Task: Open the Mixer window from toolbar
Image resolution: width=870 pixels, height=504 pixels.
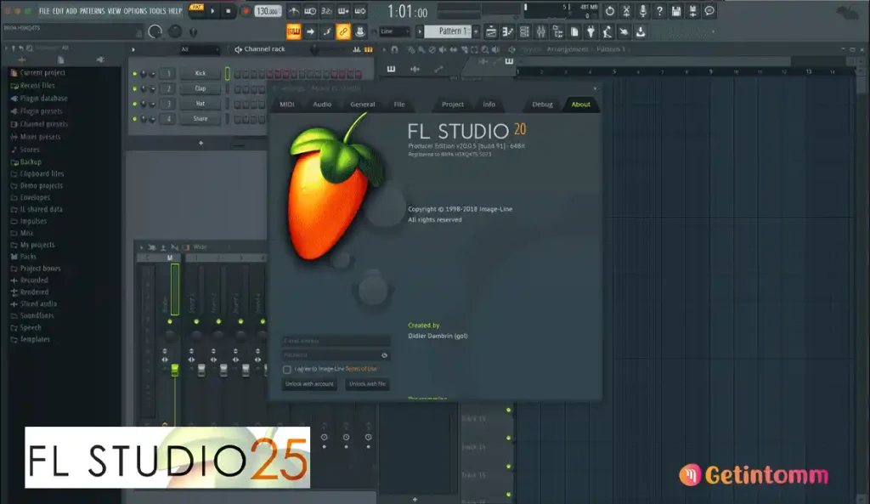Action: pos(541,31)
